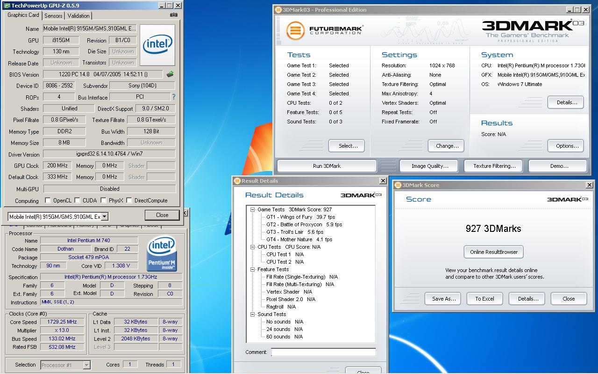Image resolution: width=598 pixels, height=374 pixels.
Task: Click the Select... tests button
Action: (346, 146)
